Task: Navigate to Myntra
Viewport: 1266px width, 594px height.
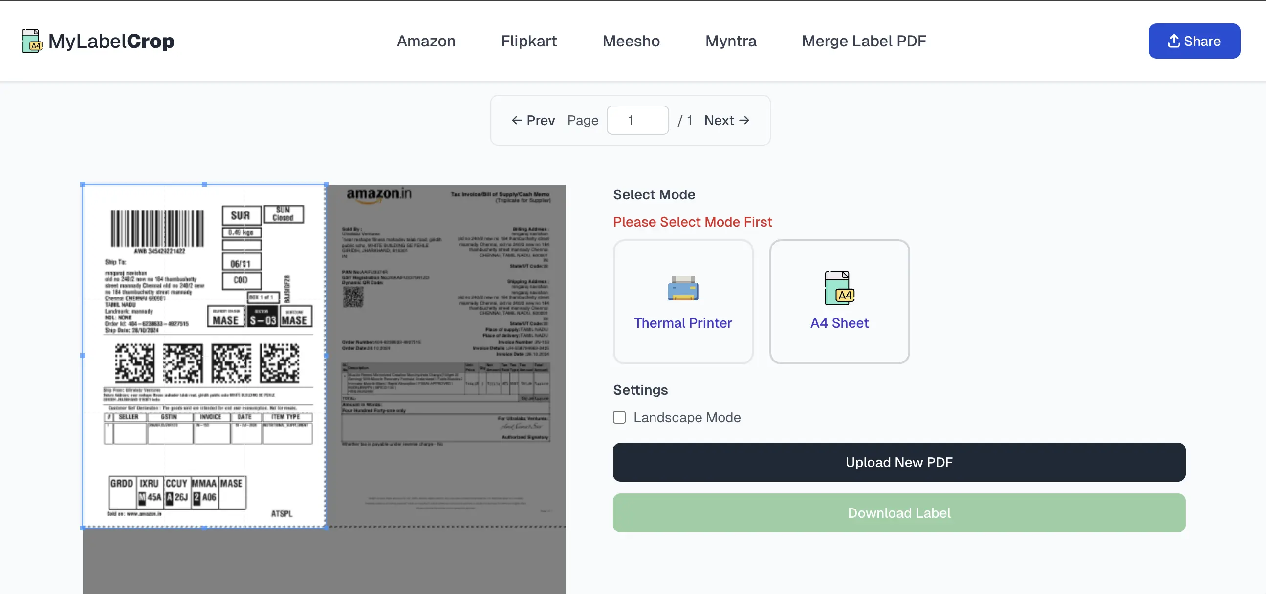Action: click(x=731, y=41)
